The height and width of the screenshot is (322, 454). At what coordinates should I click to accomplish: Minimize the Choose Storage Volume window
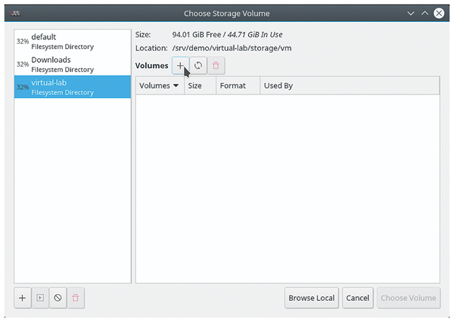[x=410, y=13]
